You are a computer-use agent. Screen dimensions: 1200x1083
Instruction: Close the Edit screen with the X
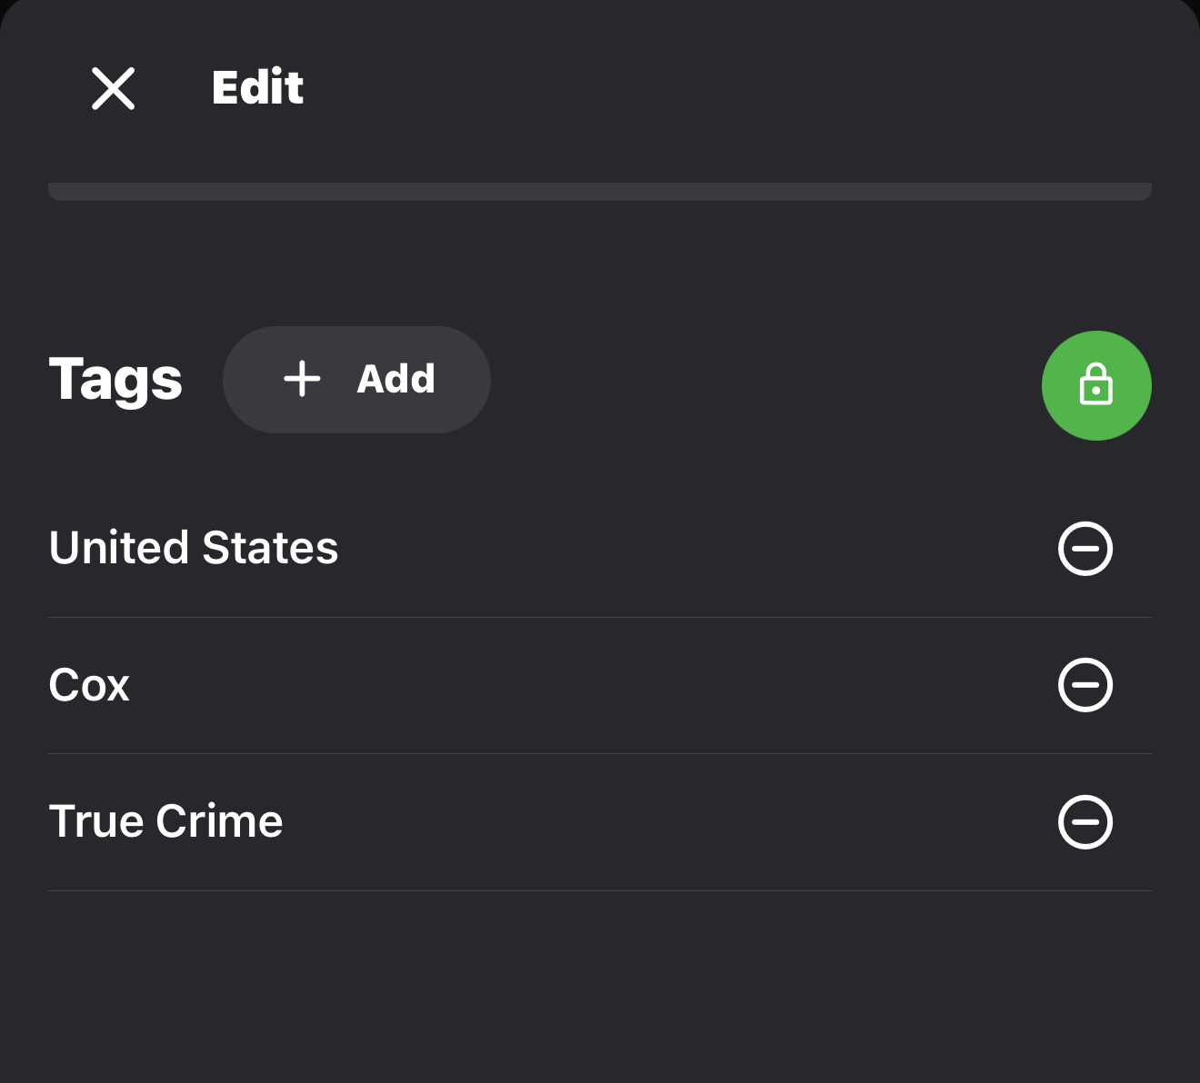click(114, 89)
